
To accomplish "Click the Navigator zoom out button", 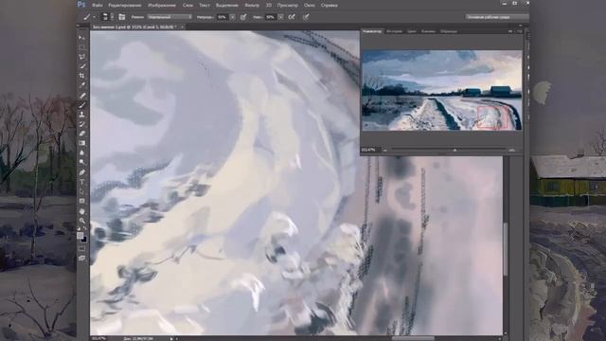I will point(385,150).
